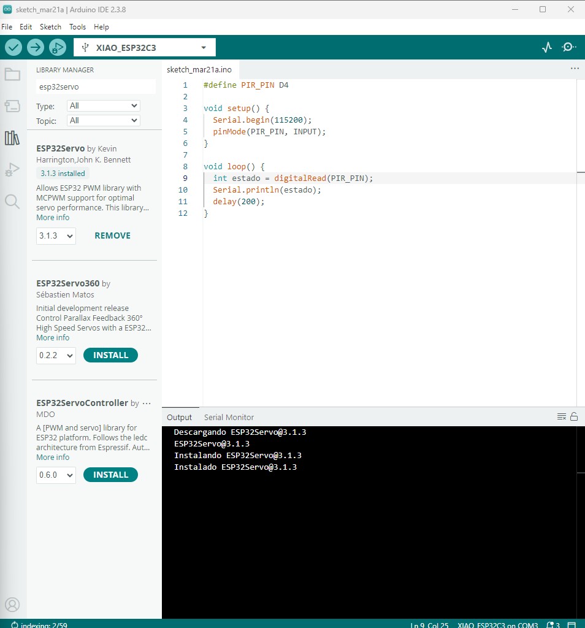Select the sketch_mar21a.ino editor tab
This screenshot has width=585, height=628.
199,69
